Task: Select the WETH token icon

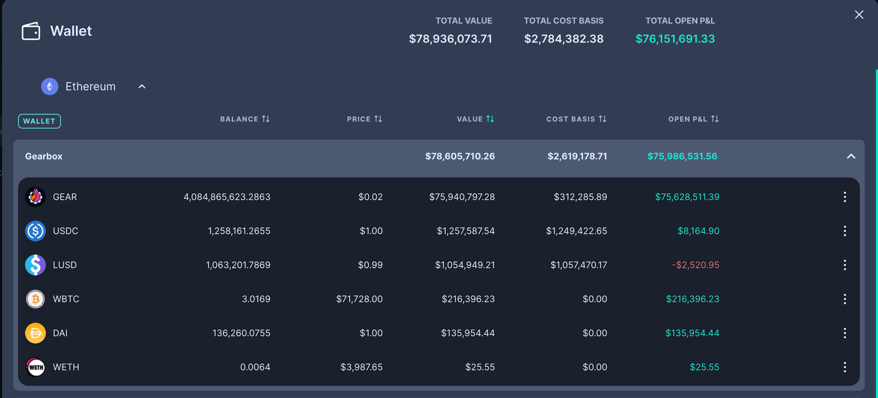Action: click(35, 367)
